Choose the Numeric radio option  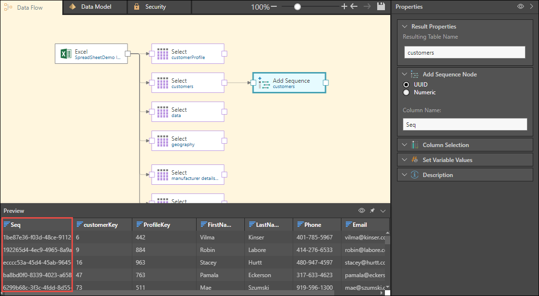406,92
